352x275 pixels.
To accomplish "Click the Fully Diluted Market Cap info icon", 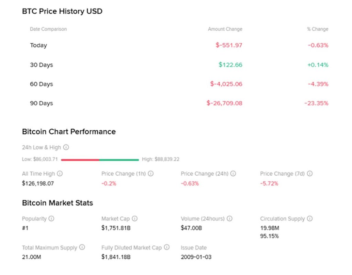I will (x=167, y=247).
